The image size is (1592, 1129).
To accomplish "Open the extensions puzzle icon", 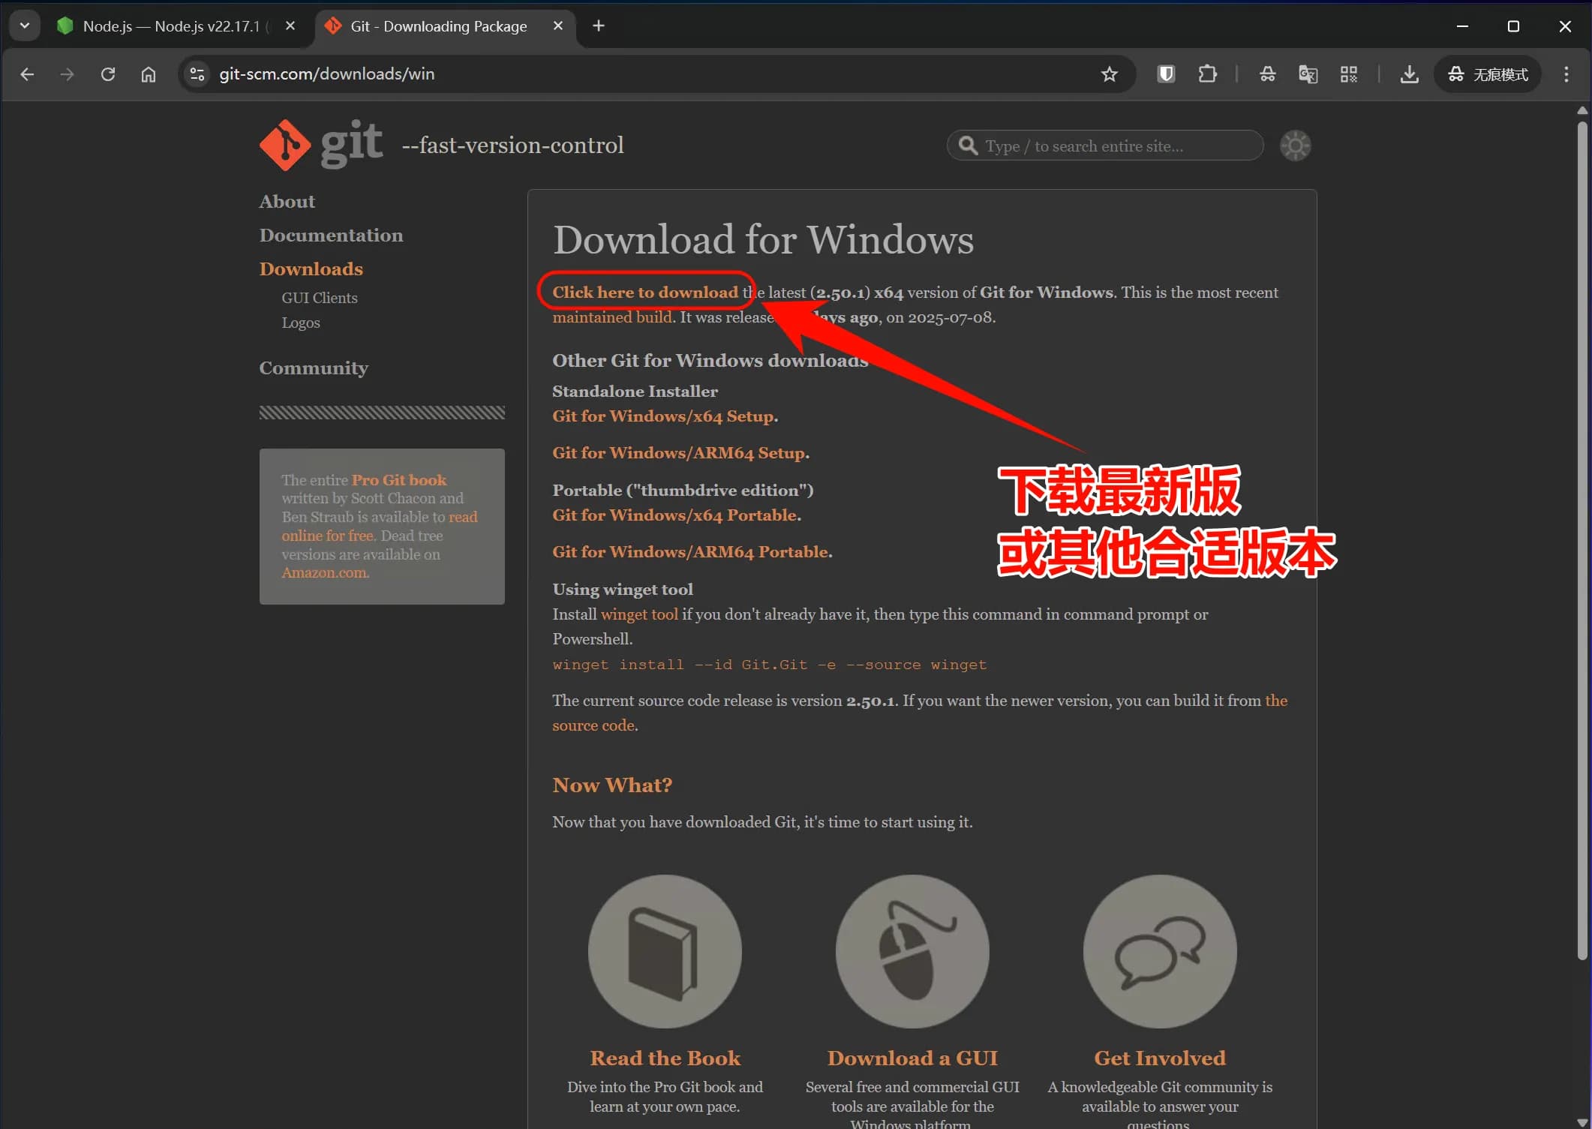I will click(1207, 74).
